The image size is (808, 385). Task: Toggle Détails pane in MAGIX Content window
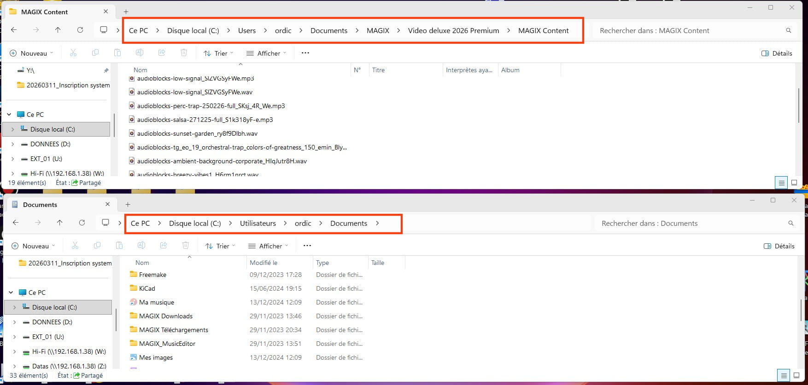[777, 53]
